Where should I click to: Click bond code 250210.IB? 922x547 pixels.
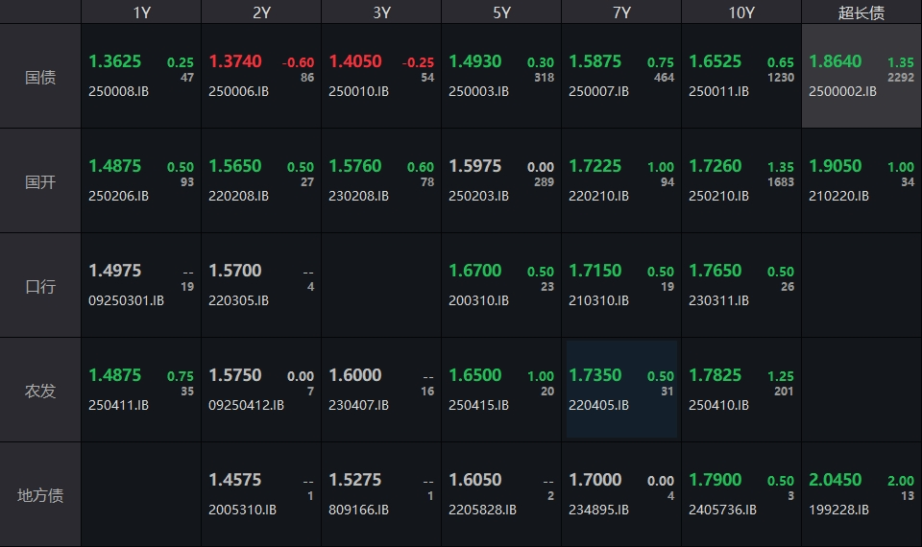point(718,197)
